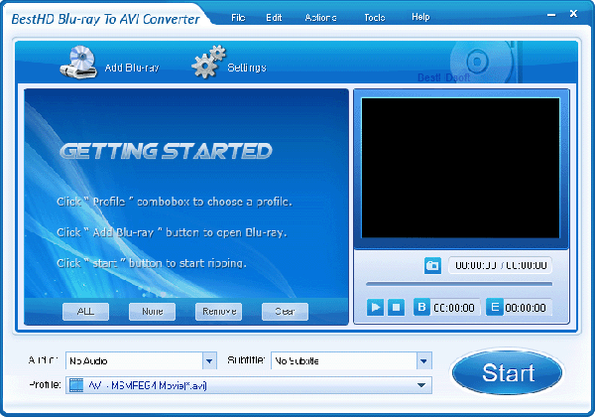
Task: Click the Add Blu-ray label
Action: coord(132,68)
